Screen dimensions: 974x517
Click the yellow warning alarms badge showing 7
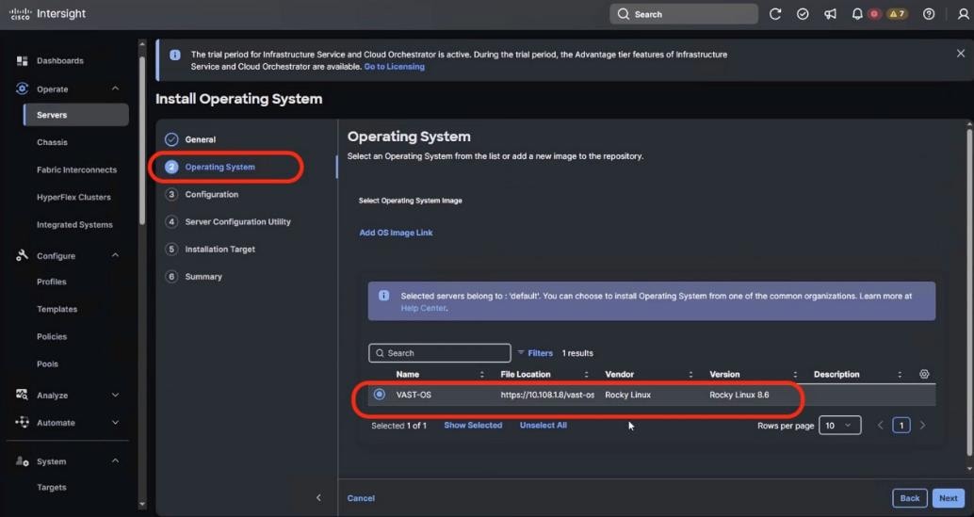[897, 13]
